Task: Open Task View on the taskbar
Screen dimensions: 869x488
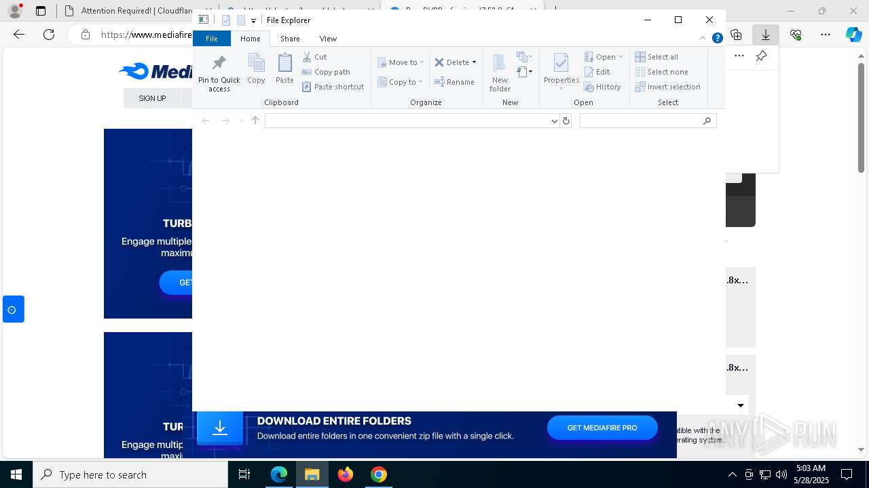Action: [x=244, y=474]
